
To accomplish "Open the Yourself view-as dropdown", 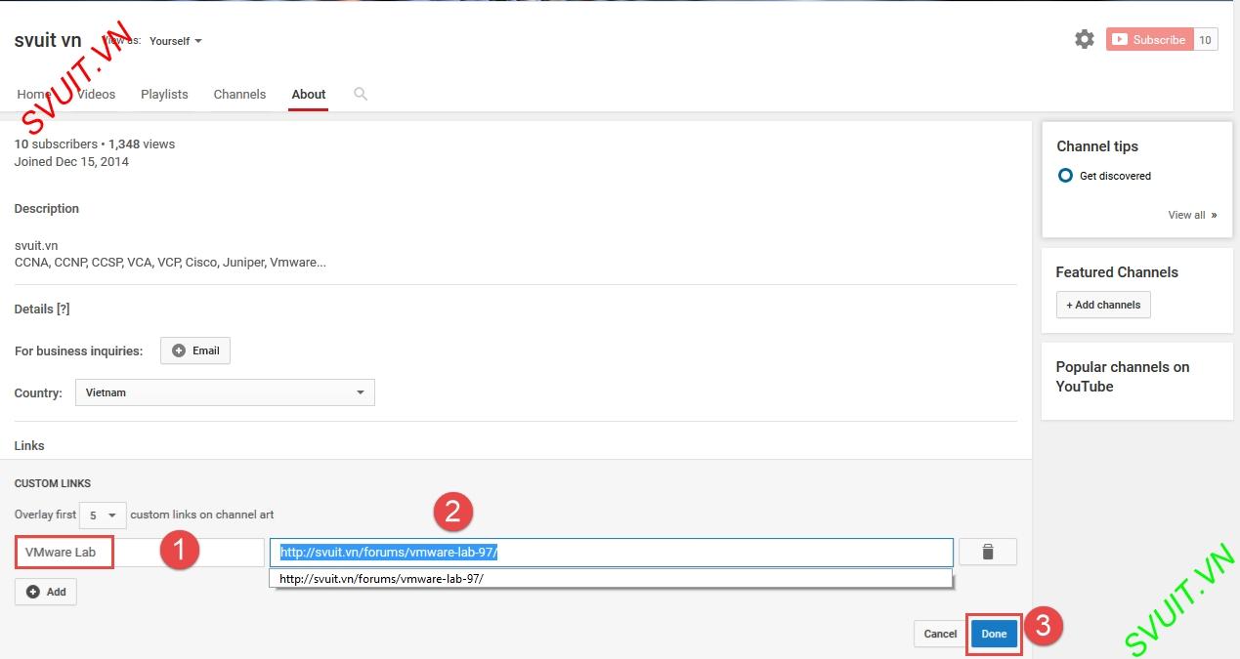I will tap(176, 41).
